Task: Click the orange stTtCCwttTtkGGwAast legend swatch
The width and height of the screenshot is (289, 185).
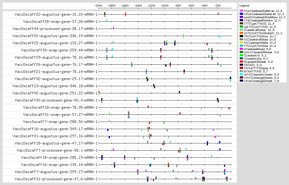Action: click(241, 33)
